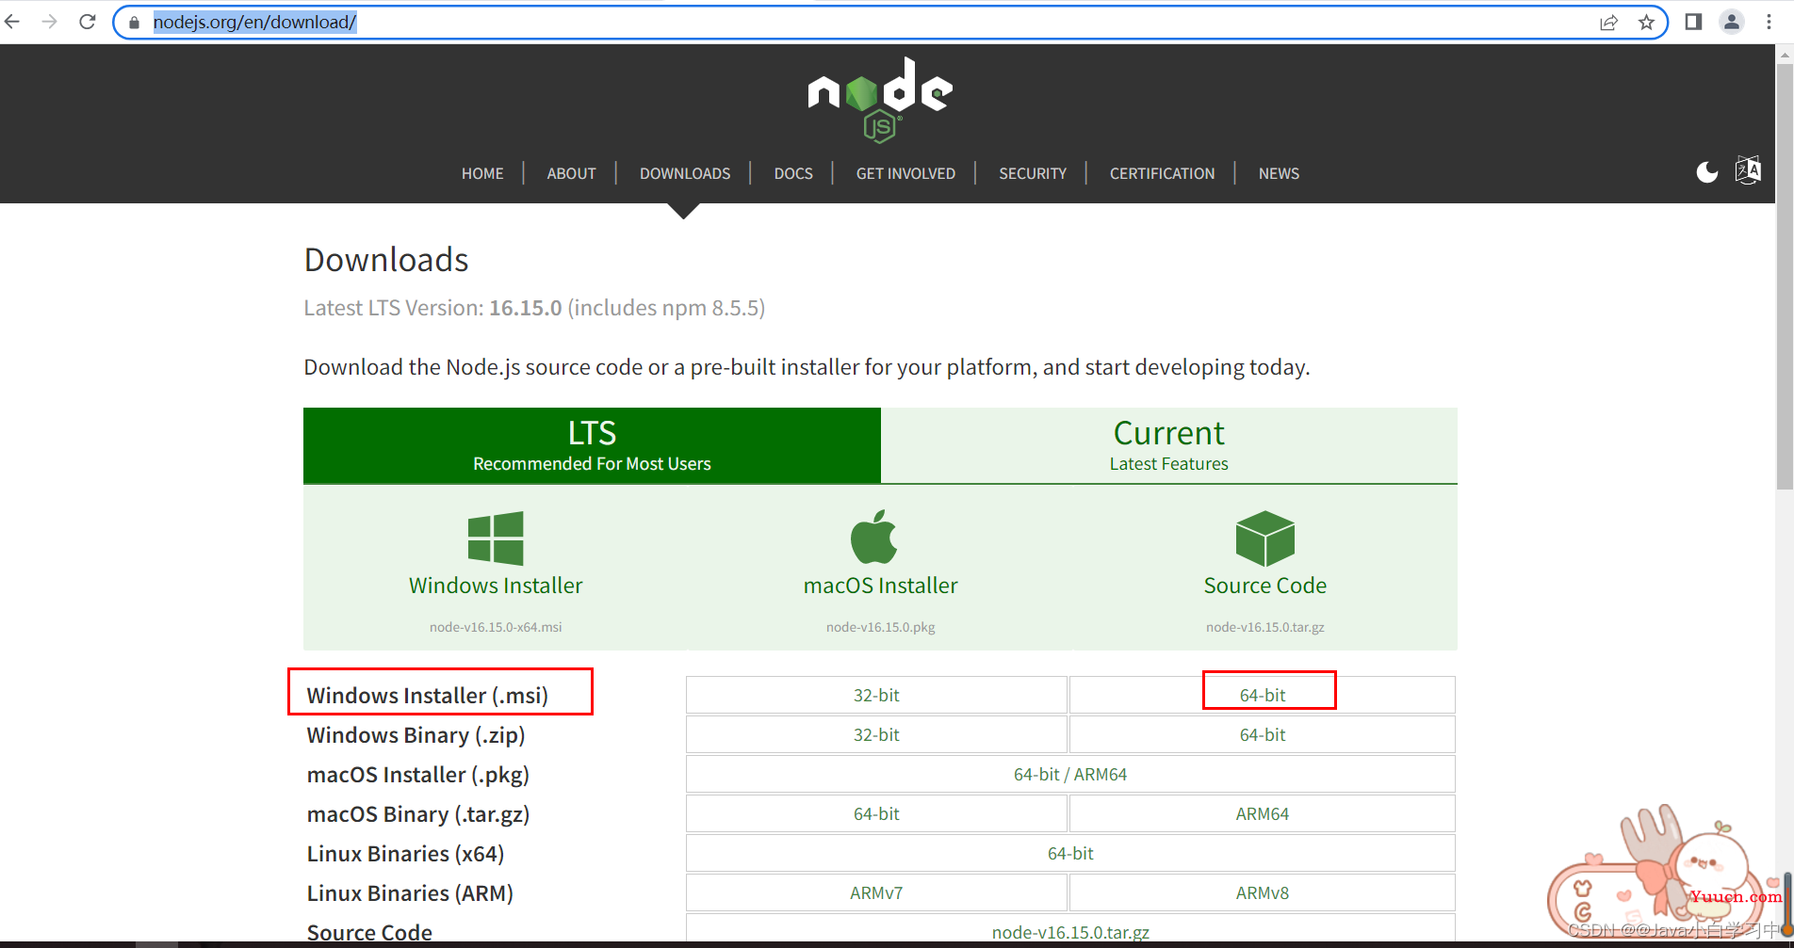
Task: Click the padlock site info icon
Action: [135, 23]
